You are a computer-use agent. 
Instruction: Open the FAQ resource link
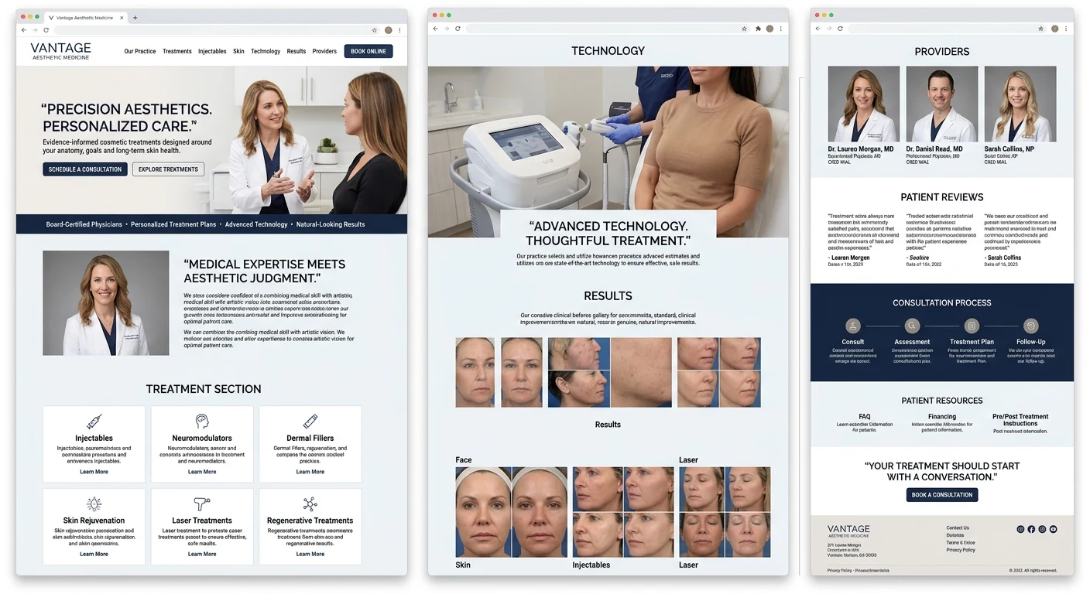pyautogui.click(x=865, y=417)
